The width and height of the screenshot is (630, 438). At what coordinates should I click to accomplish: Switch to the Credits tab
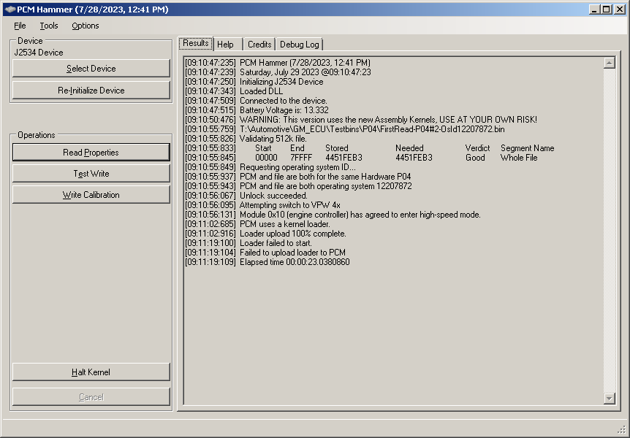click(259, 45)
